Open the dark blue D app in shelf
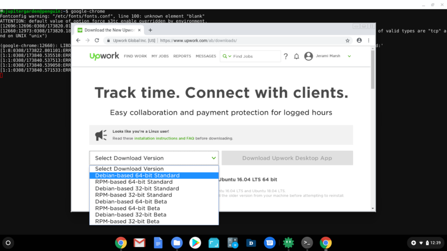Image resolution: width=447 pixels, height=251 pixels. (251, 243)
